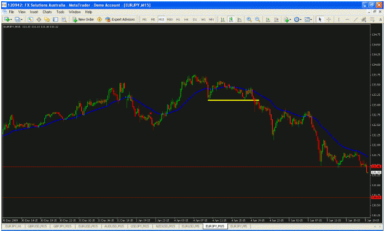Switch to the EURJPY,M5 chart tab
This screenshot has width=384, height=231.
(239, 226)
